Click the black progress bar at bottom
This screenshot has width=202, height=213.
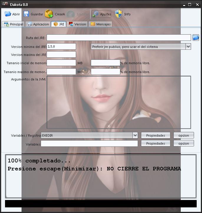coord(101,204)
